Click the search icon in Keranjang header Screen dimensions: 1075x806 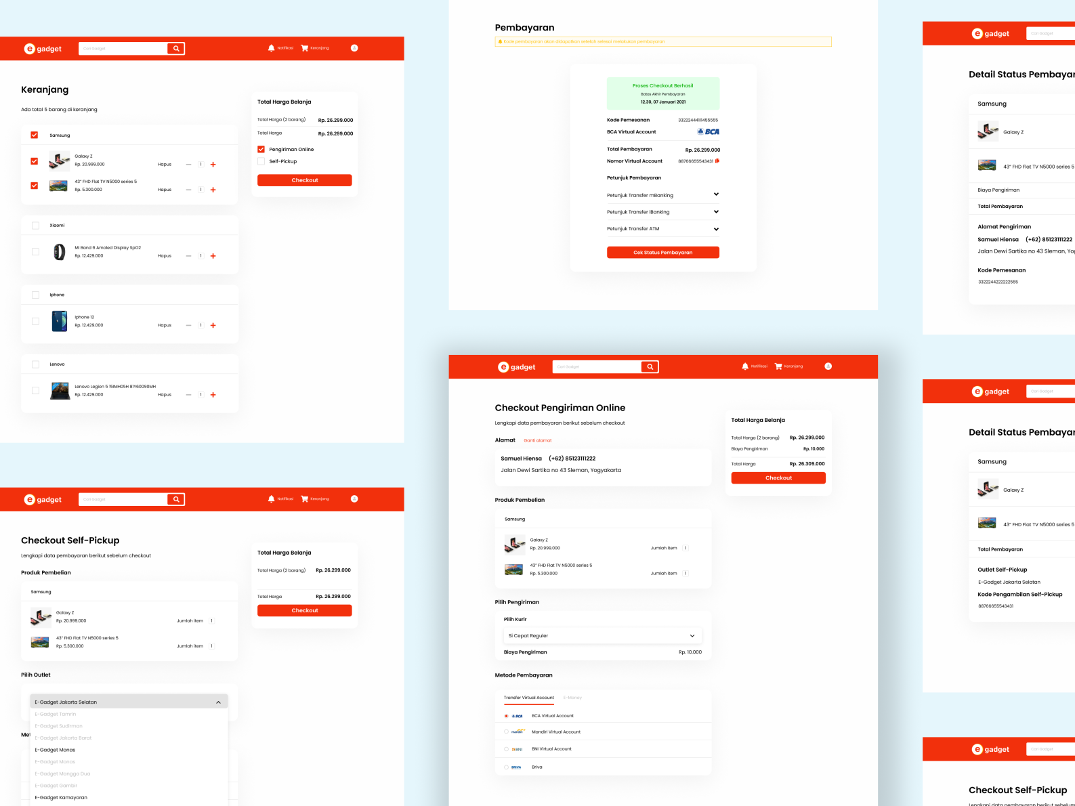[176, 49]
